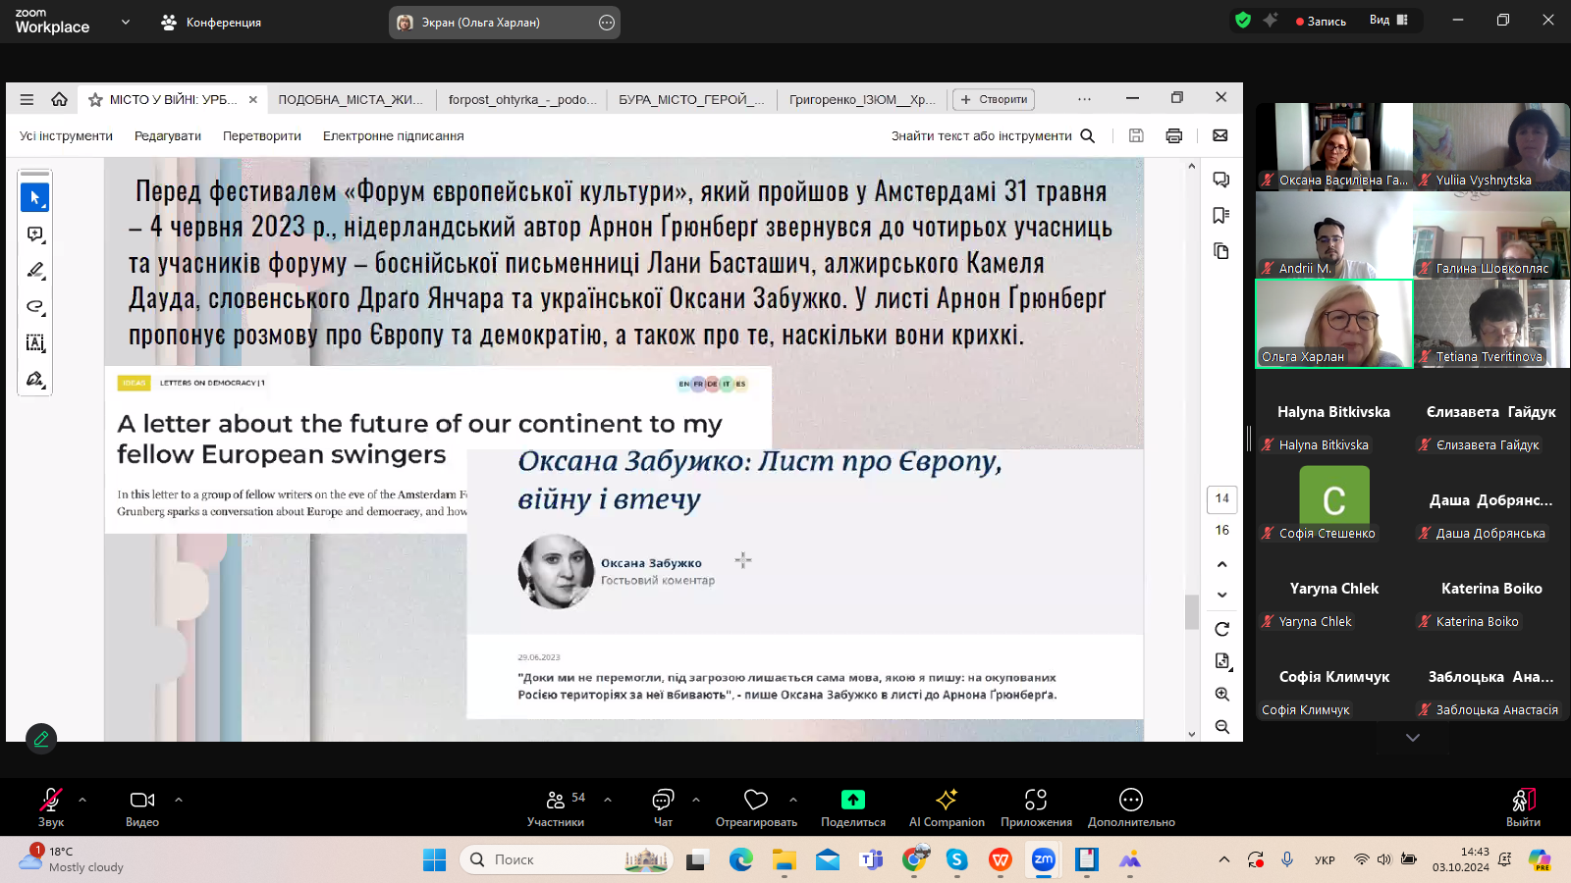Open the Редагувати menu
The image size is (1571, 883).
168,136
